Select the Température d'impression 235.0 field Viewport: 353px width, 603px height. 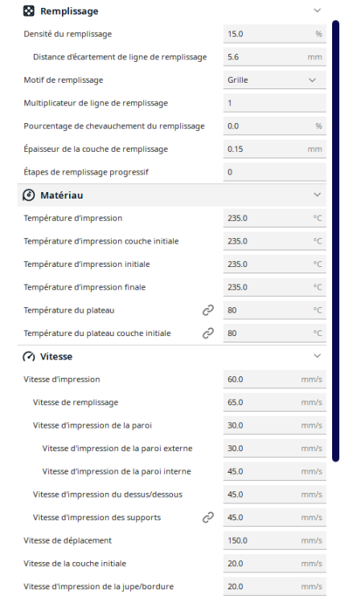point(274,218)
